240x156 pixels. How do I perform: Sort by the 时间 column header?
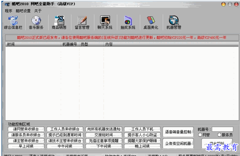(33, 44)
